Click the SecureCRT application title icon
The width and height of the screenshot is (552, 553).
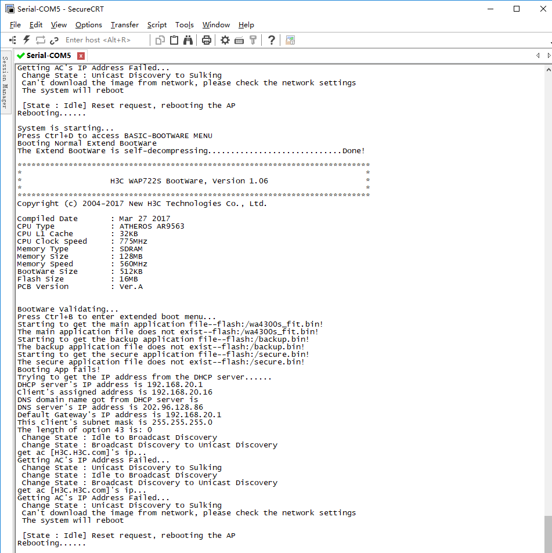9,9
